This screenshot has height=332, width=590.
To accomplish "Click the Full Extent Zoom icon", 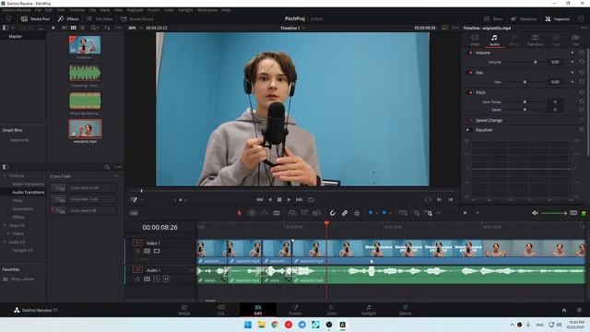I will click(403, 213).
